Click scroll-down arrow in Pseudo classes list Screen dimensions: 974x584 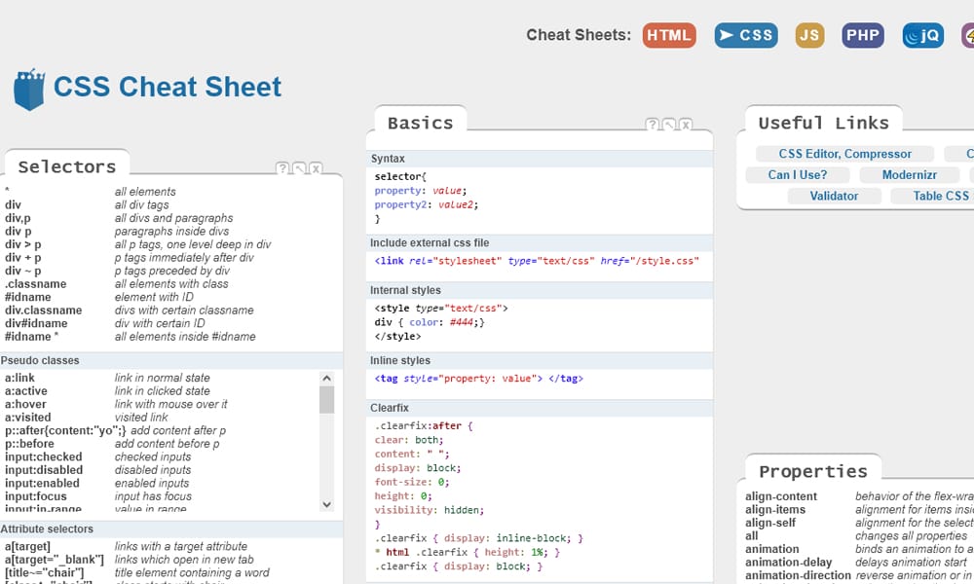326,504
